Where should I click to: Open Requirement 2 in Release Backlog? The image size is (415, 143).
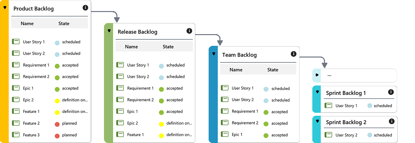(x=140, y=100)
